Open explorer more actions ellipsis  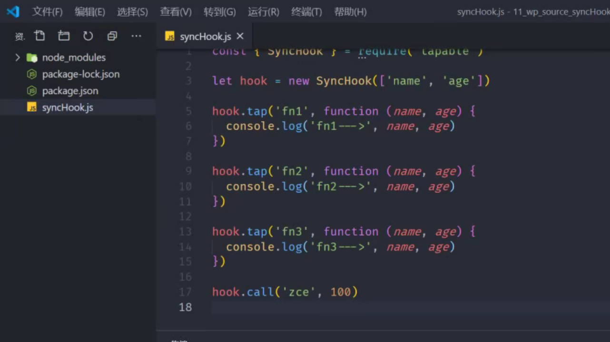[137, 36]
